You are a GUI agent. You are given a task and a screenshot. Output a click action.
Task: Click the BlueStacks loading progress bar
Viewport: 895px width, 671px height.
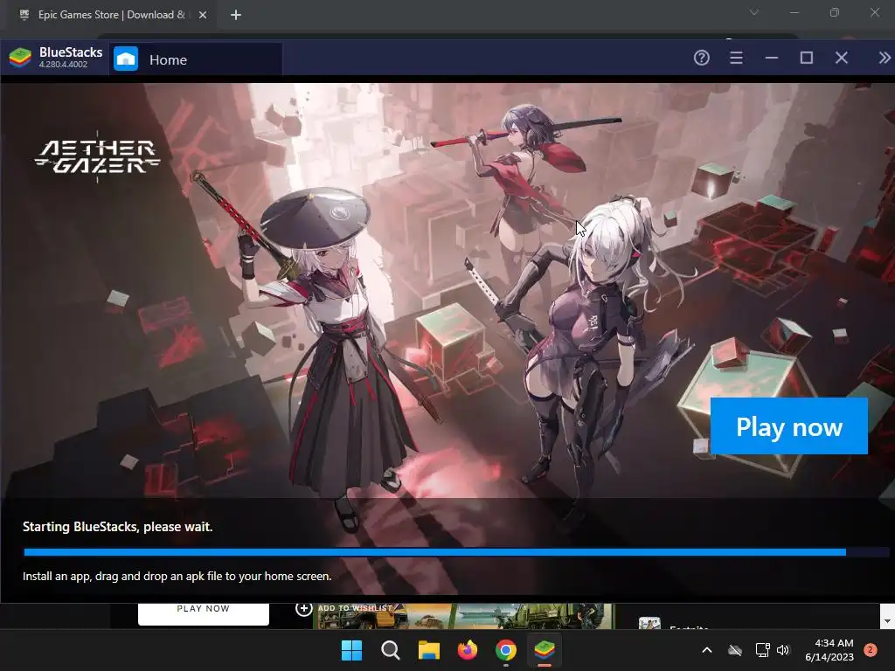coord(456,552)
